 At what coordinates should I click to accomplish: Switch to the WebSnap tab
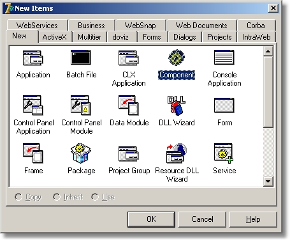(x=140, y=26)
